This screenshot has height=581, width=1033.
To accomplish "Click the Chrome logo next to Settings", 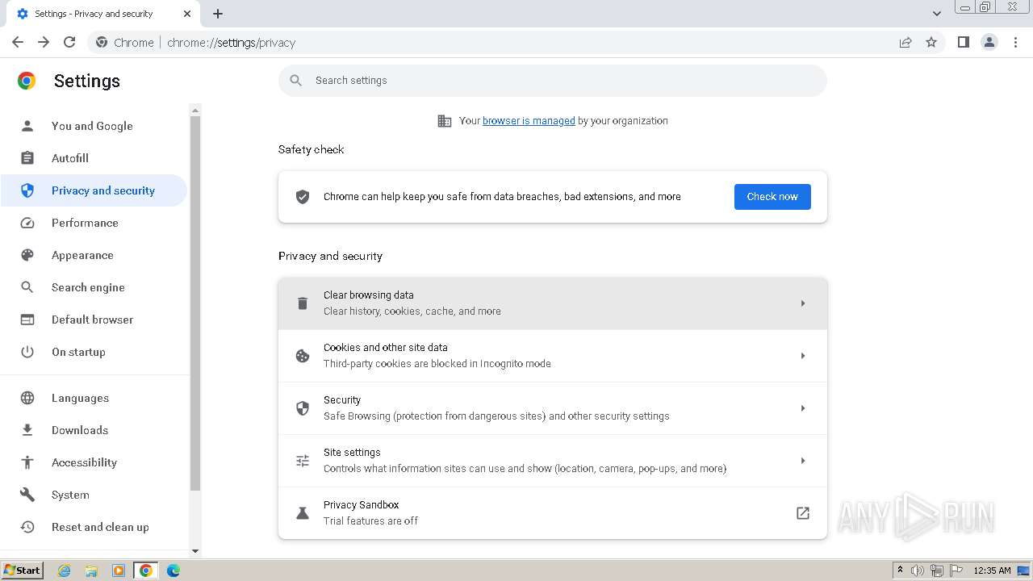I will [27, 81].
